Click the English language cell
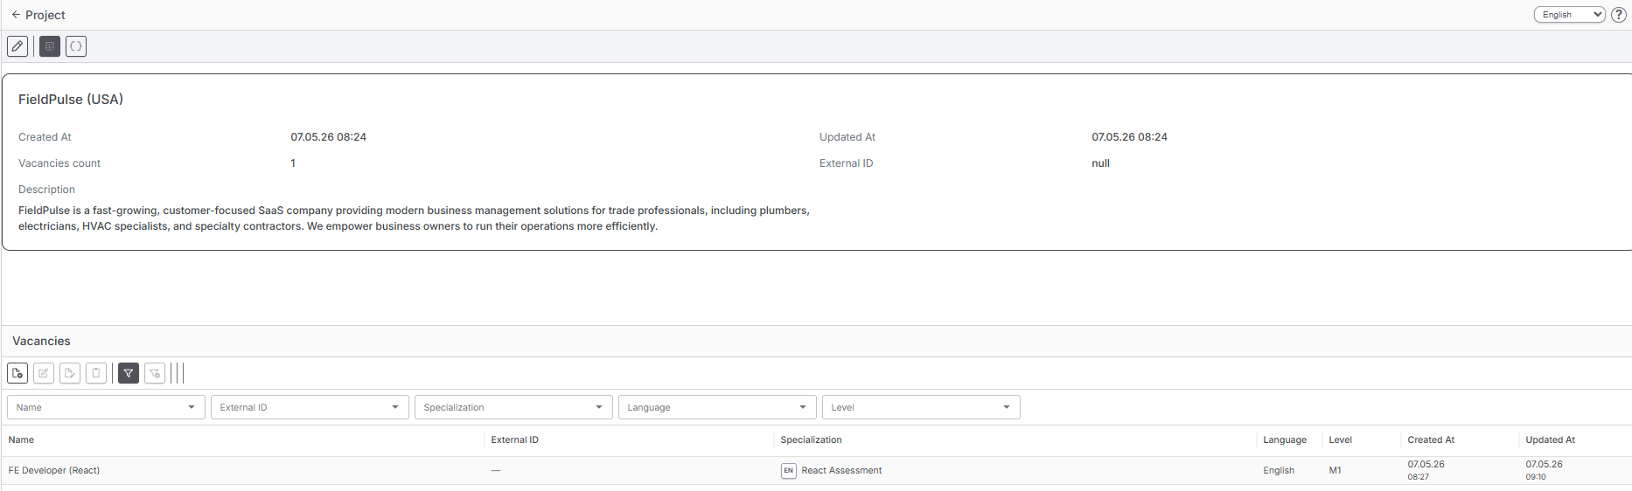This screenshot has height=491, width=1632. (1279, 471)
